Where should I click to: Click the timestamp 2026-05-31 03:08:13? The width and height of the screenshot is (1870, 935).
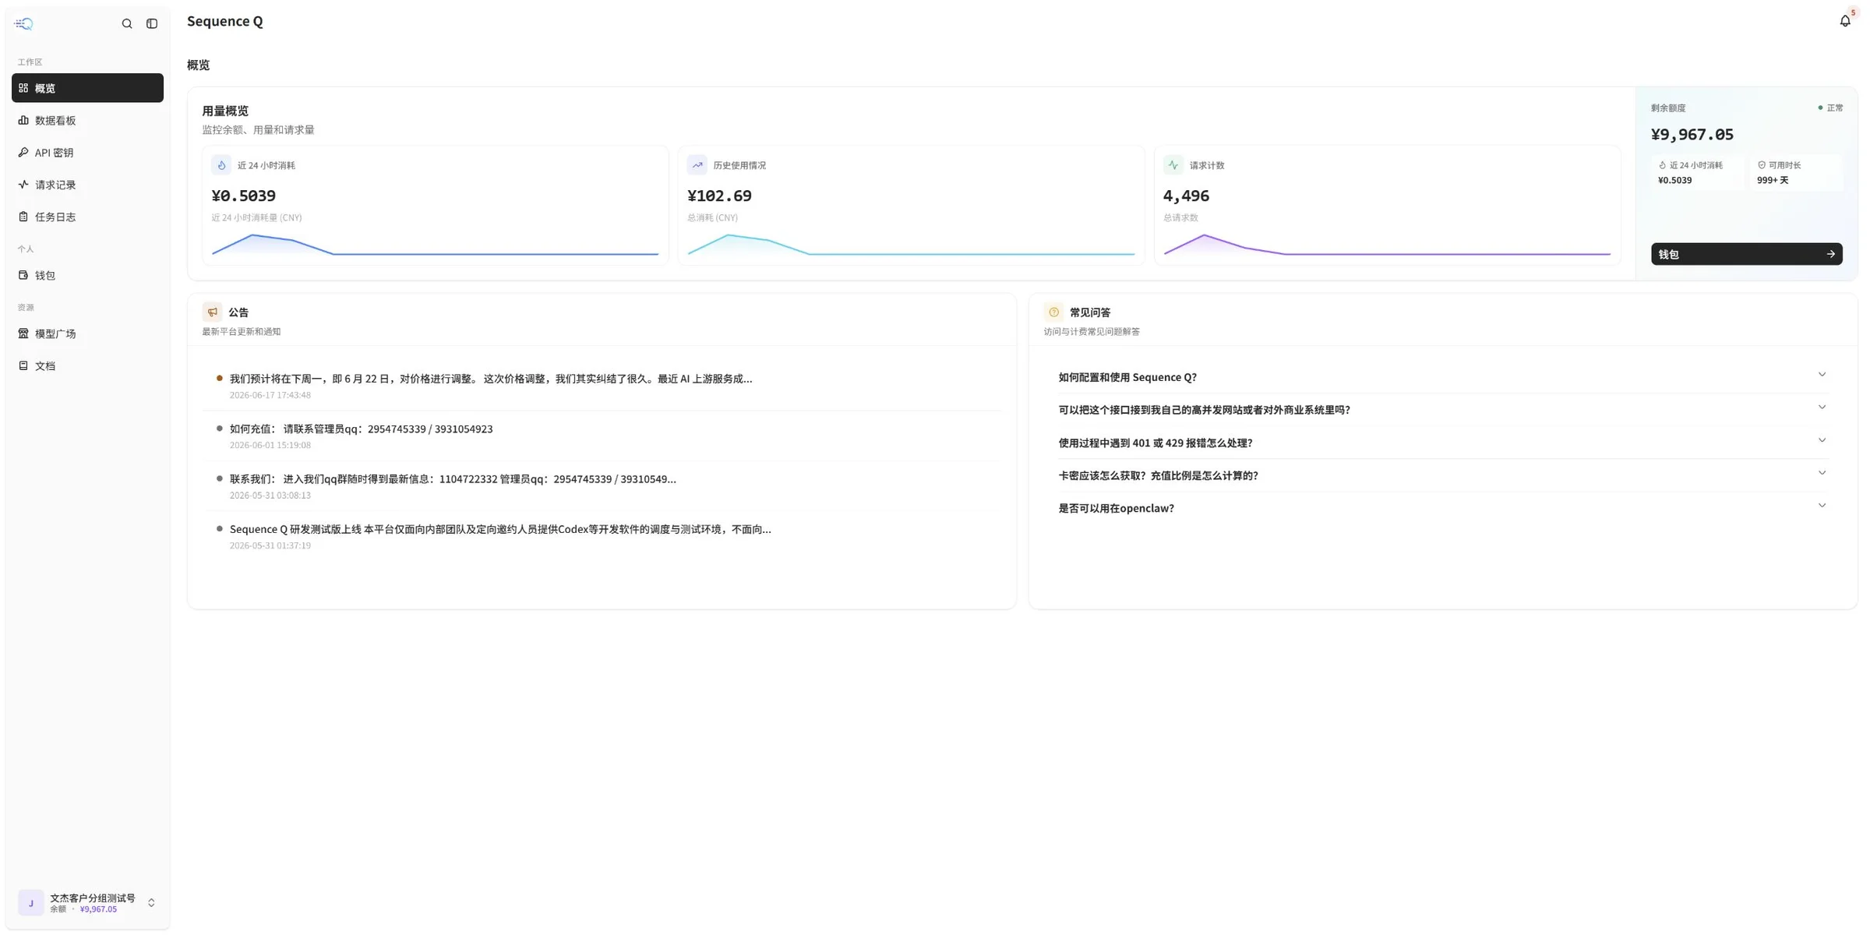[x=270, y=495]
